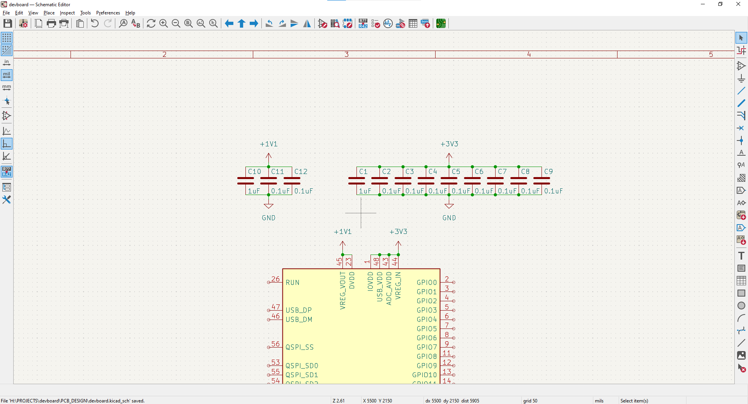This screenshot has width=748, height=404.
Task: Run the Electrical Rules Checker
Action: (376, 24)
